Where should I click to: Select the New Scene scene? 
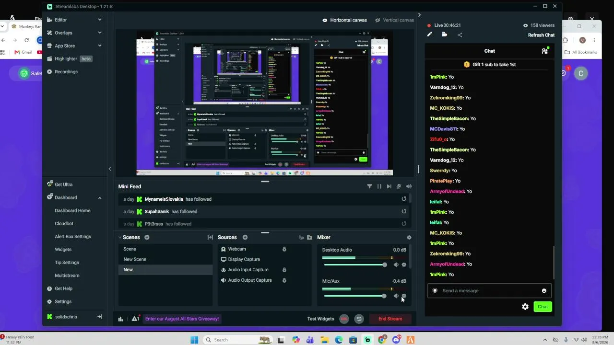pos(165,259)
